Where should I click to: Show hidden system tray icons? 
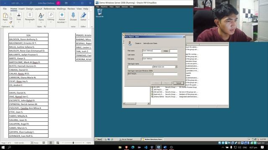[223, 147]
